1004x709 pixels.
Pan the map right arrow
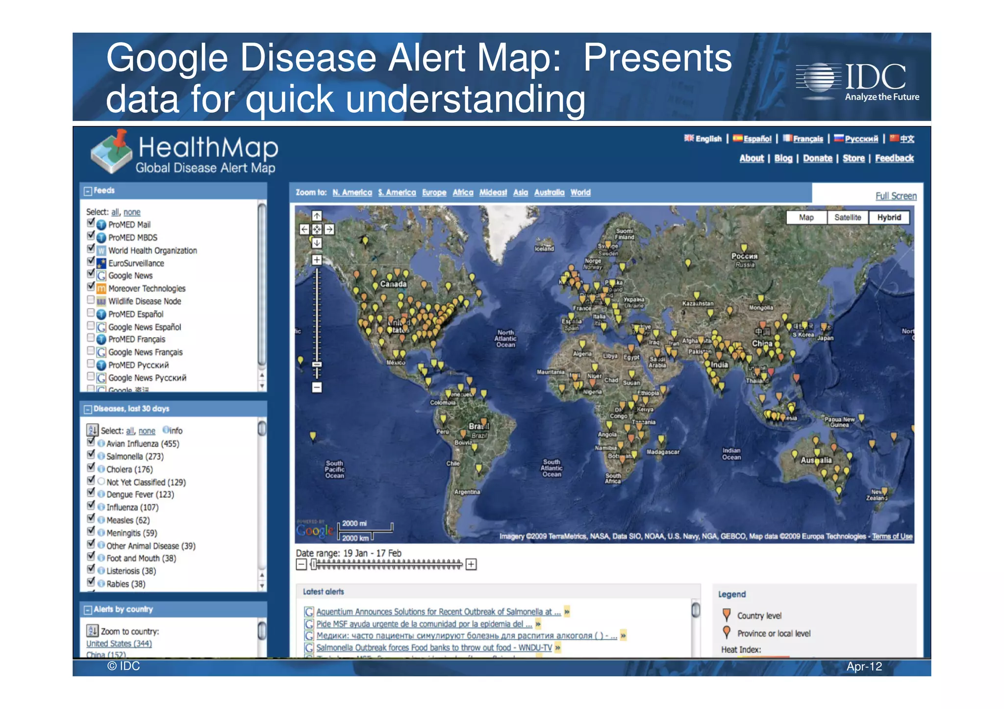(329, 229)
